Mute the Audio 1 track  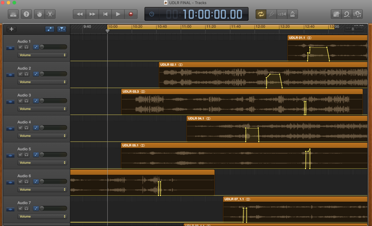[x=20, y=47]
